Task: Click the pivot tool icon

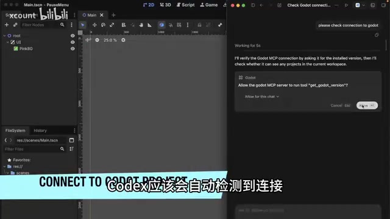Action: tap(133, 25)
